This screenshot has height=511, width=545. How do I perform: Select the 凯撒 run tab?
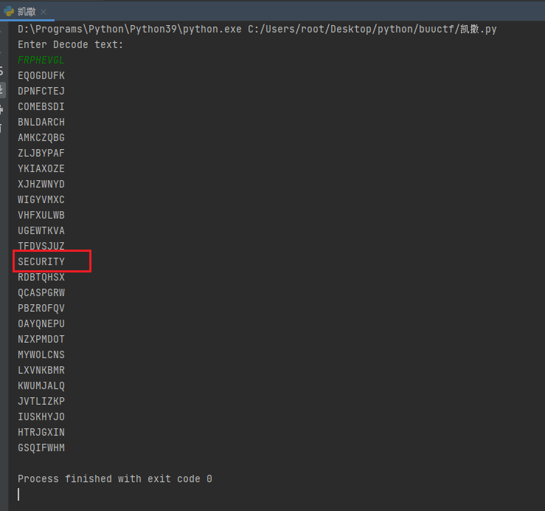(x=27, y=12)
